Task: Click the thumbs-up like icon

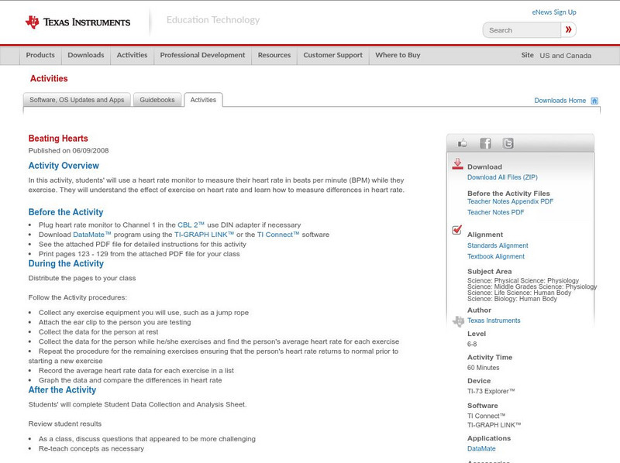Action: [462, 143]
